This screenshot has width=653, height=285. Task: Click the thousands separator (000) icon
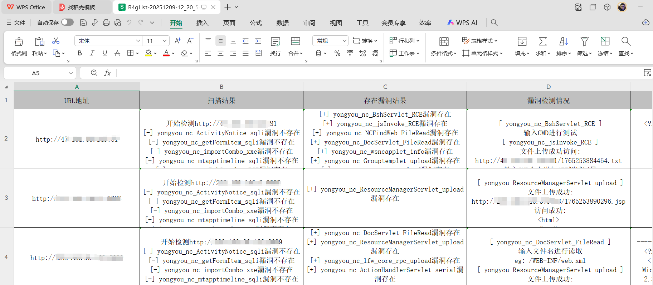(350, 53)
